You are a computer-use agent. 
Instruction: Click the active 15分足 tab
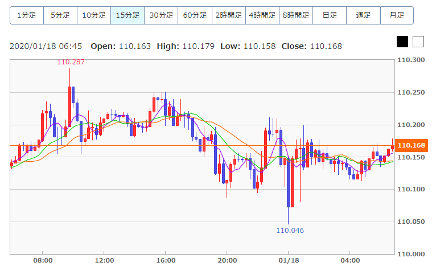point(127,15)
